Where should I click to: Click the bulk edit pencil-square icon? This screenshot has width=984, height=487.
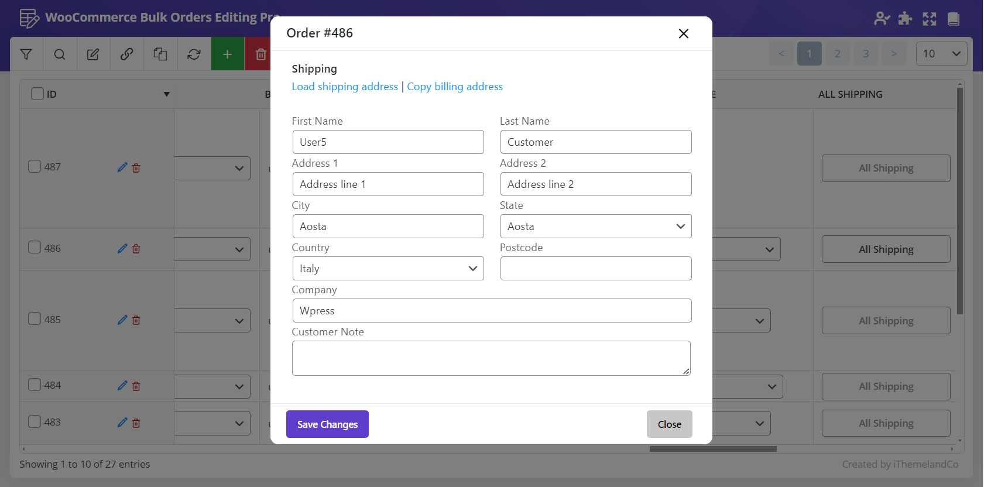tap(93, 54)
